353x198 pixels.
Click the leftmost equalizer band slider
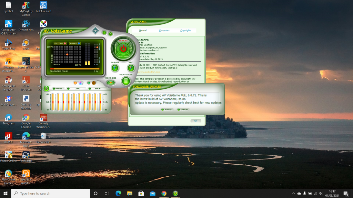click(x=53, y=102)
